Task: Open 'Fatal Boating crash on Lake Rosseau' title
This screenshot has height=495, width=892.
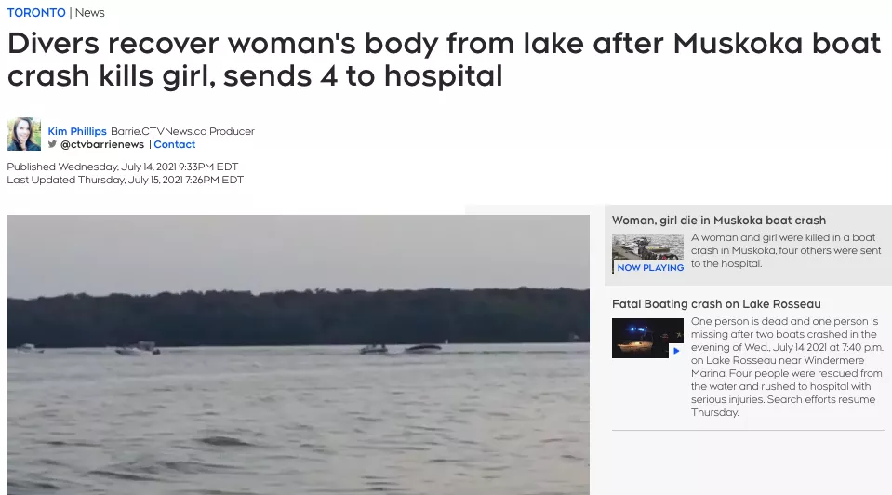Action: click(x=716, y=304)
